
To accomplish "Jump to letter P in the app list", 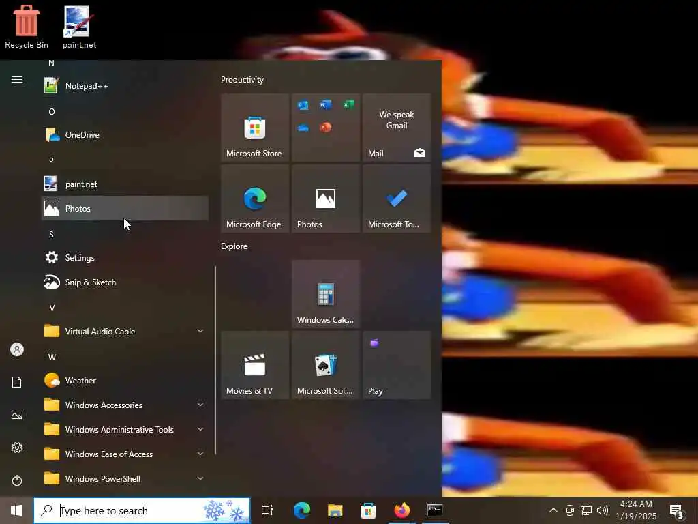I will [x=51, y=160].
